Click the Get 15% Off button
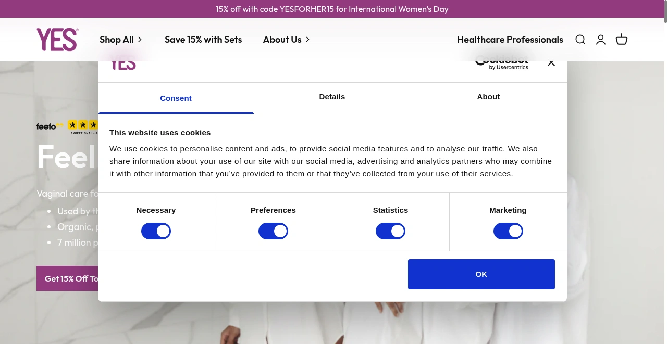667x344 pixels. pyautogui.click(x=67, y=278)
